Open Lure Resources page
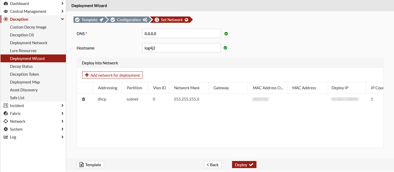 pos(33,51)
